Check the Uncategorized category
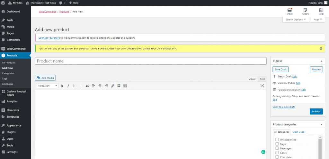This screenshot has width=329, height=159. [x=277, y=139]
